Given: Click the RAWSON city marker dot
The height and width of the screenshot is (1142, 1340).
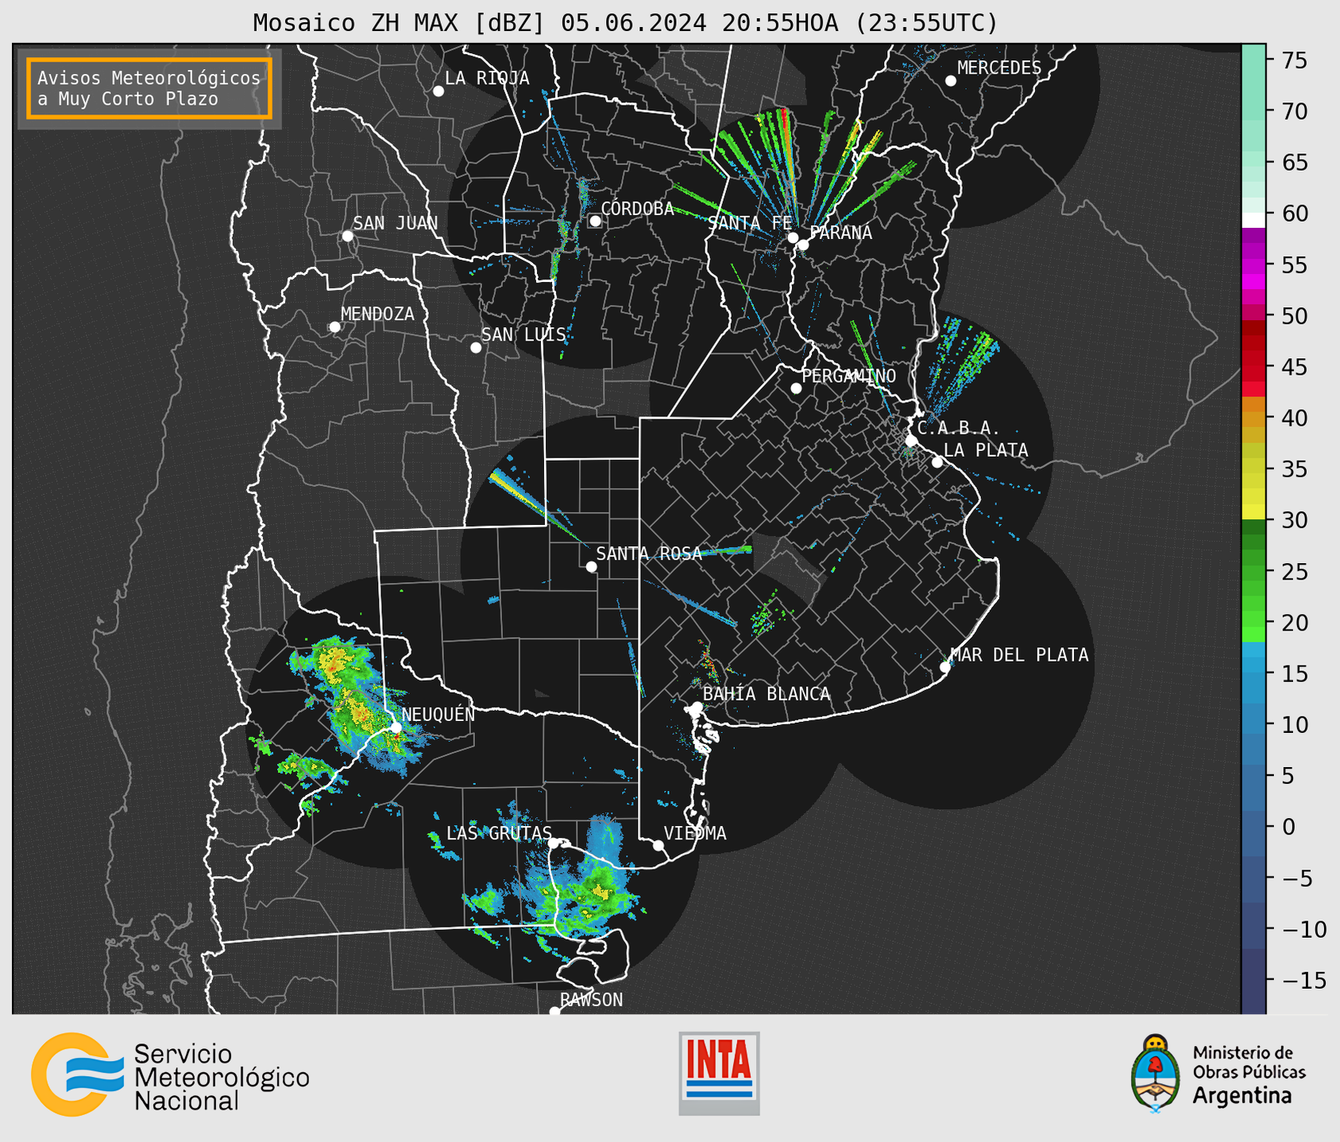Looking at the screenshot, I should 554,1012.
